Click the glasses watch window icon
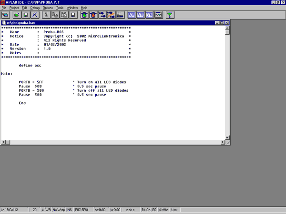Screen dimensions: 286x214 click(x=158, y=15)
